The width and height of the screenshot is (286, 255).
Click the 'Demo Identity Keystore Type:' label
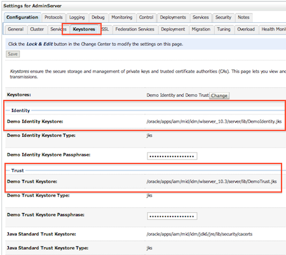tap(41, 135)
